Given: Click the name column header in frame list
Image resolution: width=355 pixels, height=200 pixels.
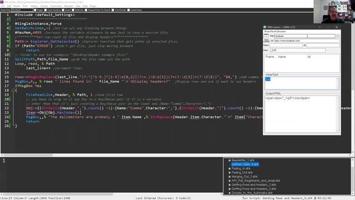Looking at the screenshot, I should (282, 57).
